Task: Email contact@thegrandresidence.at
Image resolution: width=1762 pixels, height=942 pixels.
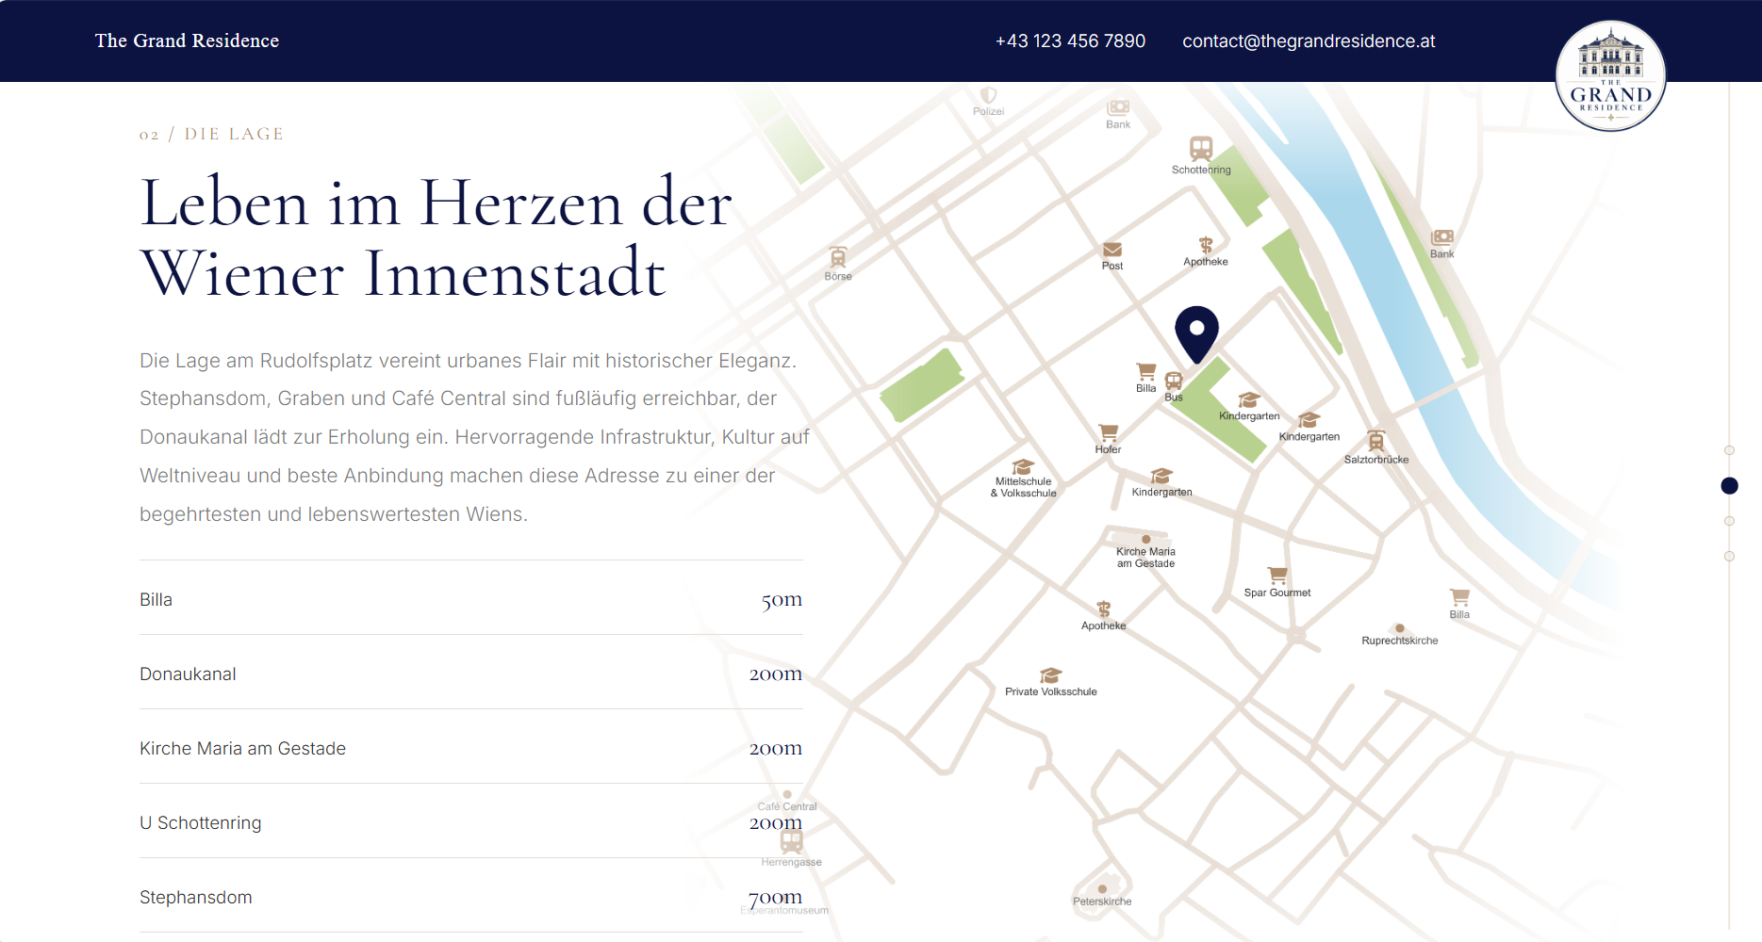Action: (1309, 41)
